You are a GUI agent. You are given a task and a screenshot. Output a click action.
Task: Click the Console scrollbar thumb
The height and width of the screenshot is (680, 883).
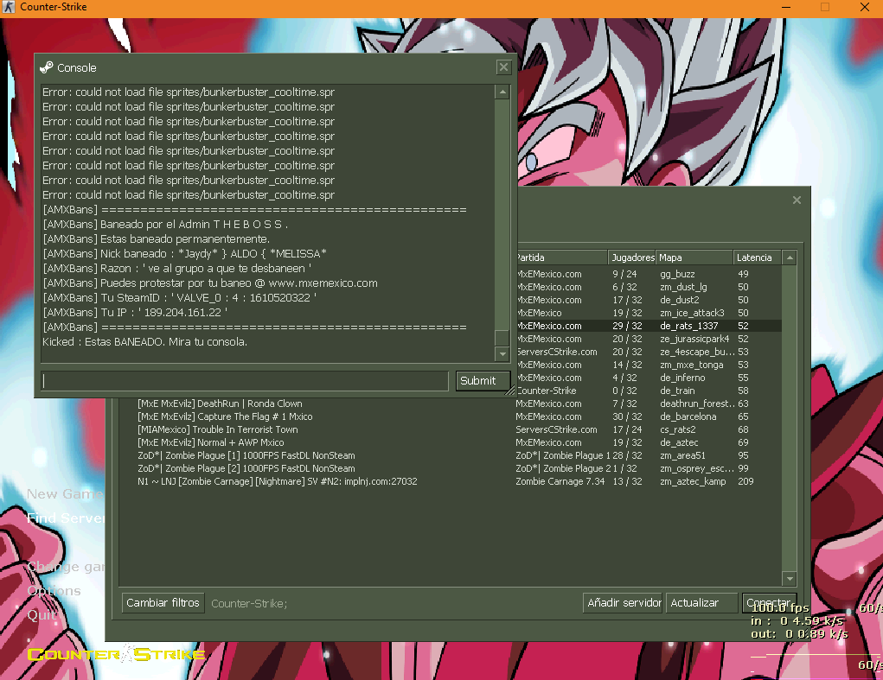(502, 338)
